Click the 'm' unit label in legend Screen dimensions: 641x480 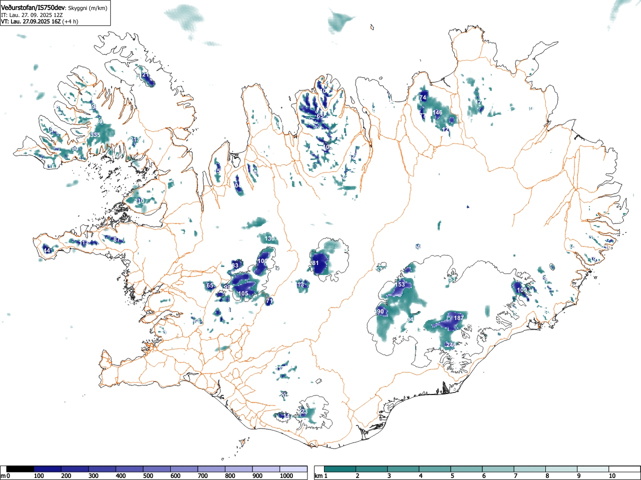point(3,476)
